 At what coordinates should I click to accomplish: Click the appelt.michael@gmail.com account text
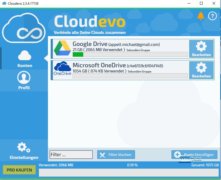[x=134, y=45]
